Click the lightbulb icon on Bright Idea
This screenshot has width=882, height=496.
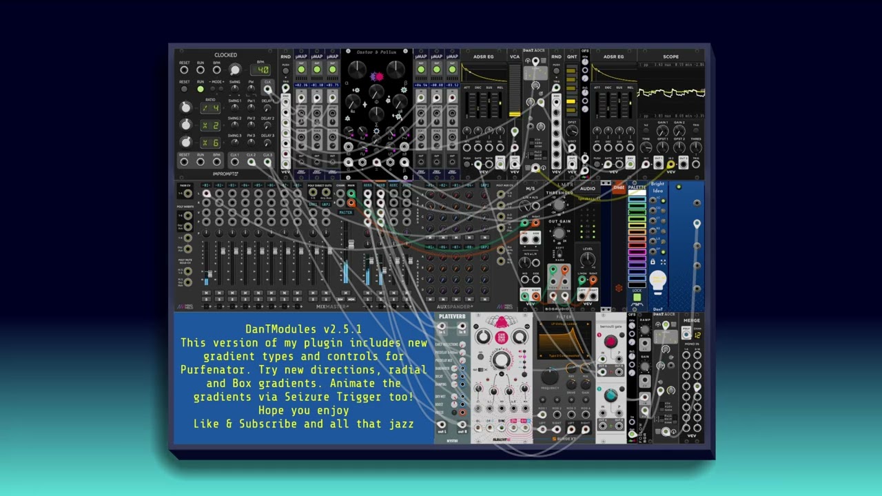pos(657,281)
